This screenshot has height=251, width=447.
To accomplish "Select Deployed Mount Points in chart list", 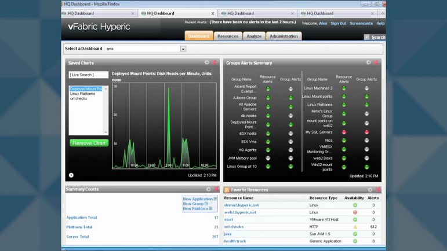I will (86, 89).
